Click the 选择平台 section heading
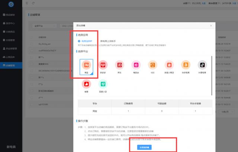238x152 pixels. pyautogui.click(x=83, y=51)
